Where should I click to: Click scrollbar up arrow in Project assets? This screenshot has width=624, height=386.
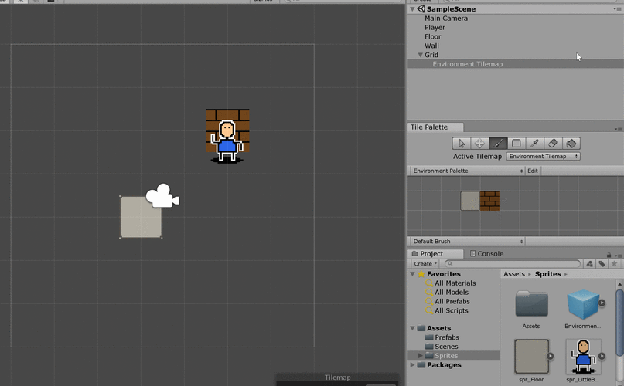click(x=619, y=284)
